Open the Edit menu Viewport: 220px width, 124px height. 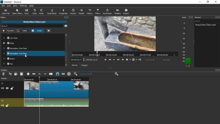pos(9,6)
